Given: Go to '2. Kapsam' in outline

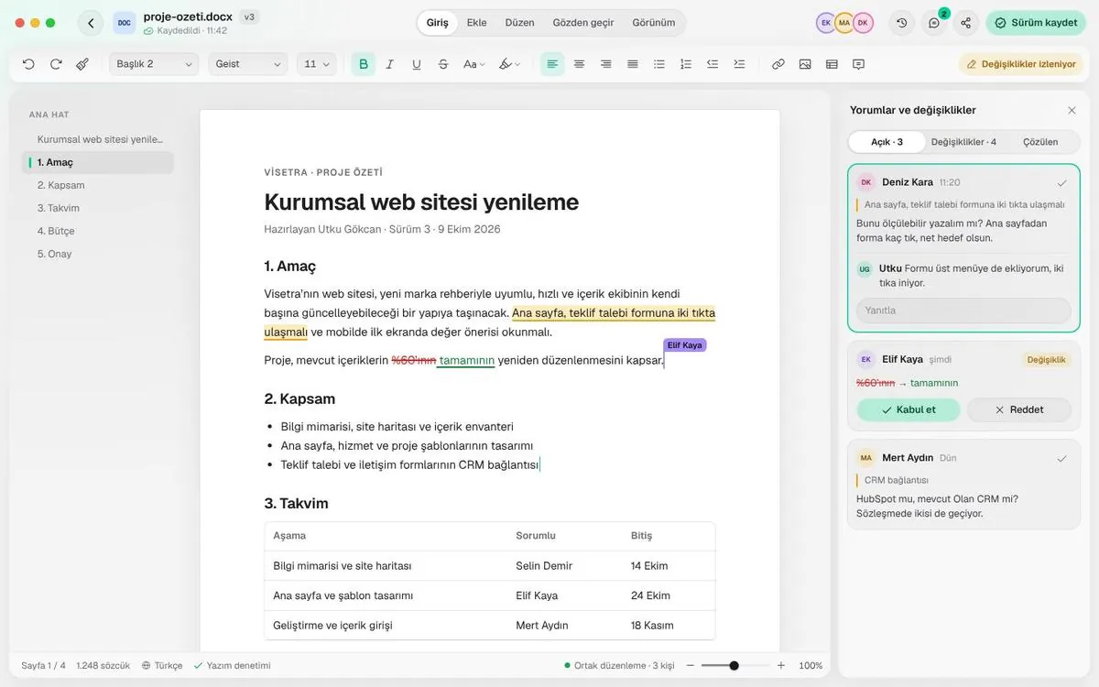Looking at the screenshot, I should coord(97,185).
